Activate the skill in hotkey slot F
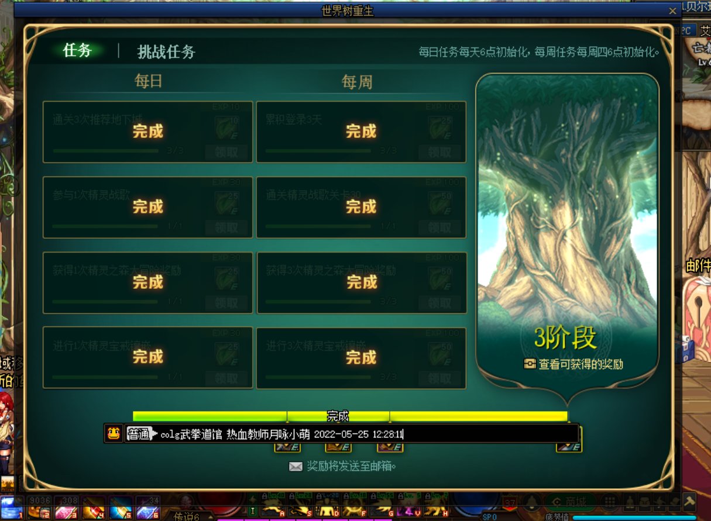 pos(356,505)
